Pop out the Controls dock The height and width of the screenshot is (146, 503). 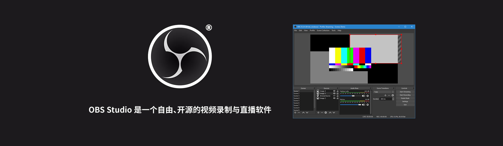414,88
